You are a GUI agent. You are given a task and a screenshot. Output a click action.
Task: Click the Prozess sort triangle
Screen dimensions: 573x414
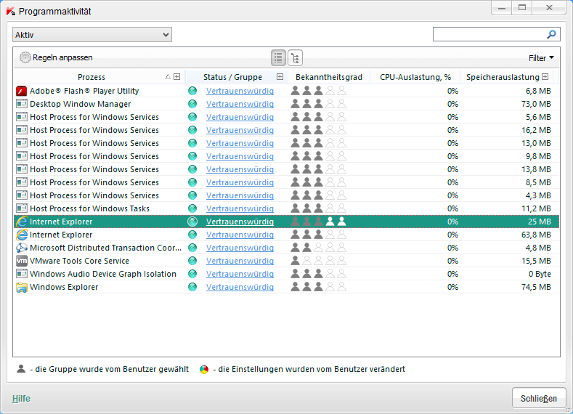click(168, 77)
